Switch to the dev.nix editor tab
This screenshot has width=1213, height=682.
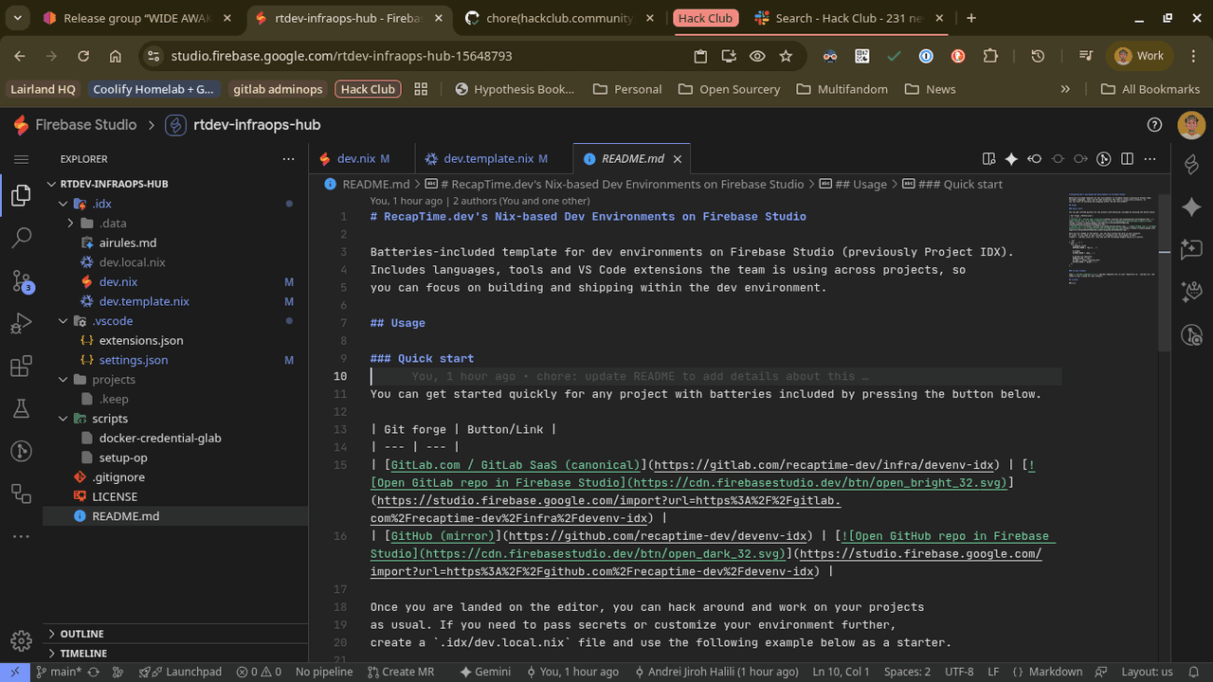[355, 159]
